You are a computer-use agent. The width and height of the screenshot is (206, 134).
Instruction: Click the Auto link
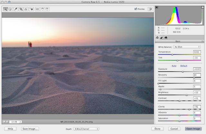[x=174, y=66]
